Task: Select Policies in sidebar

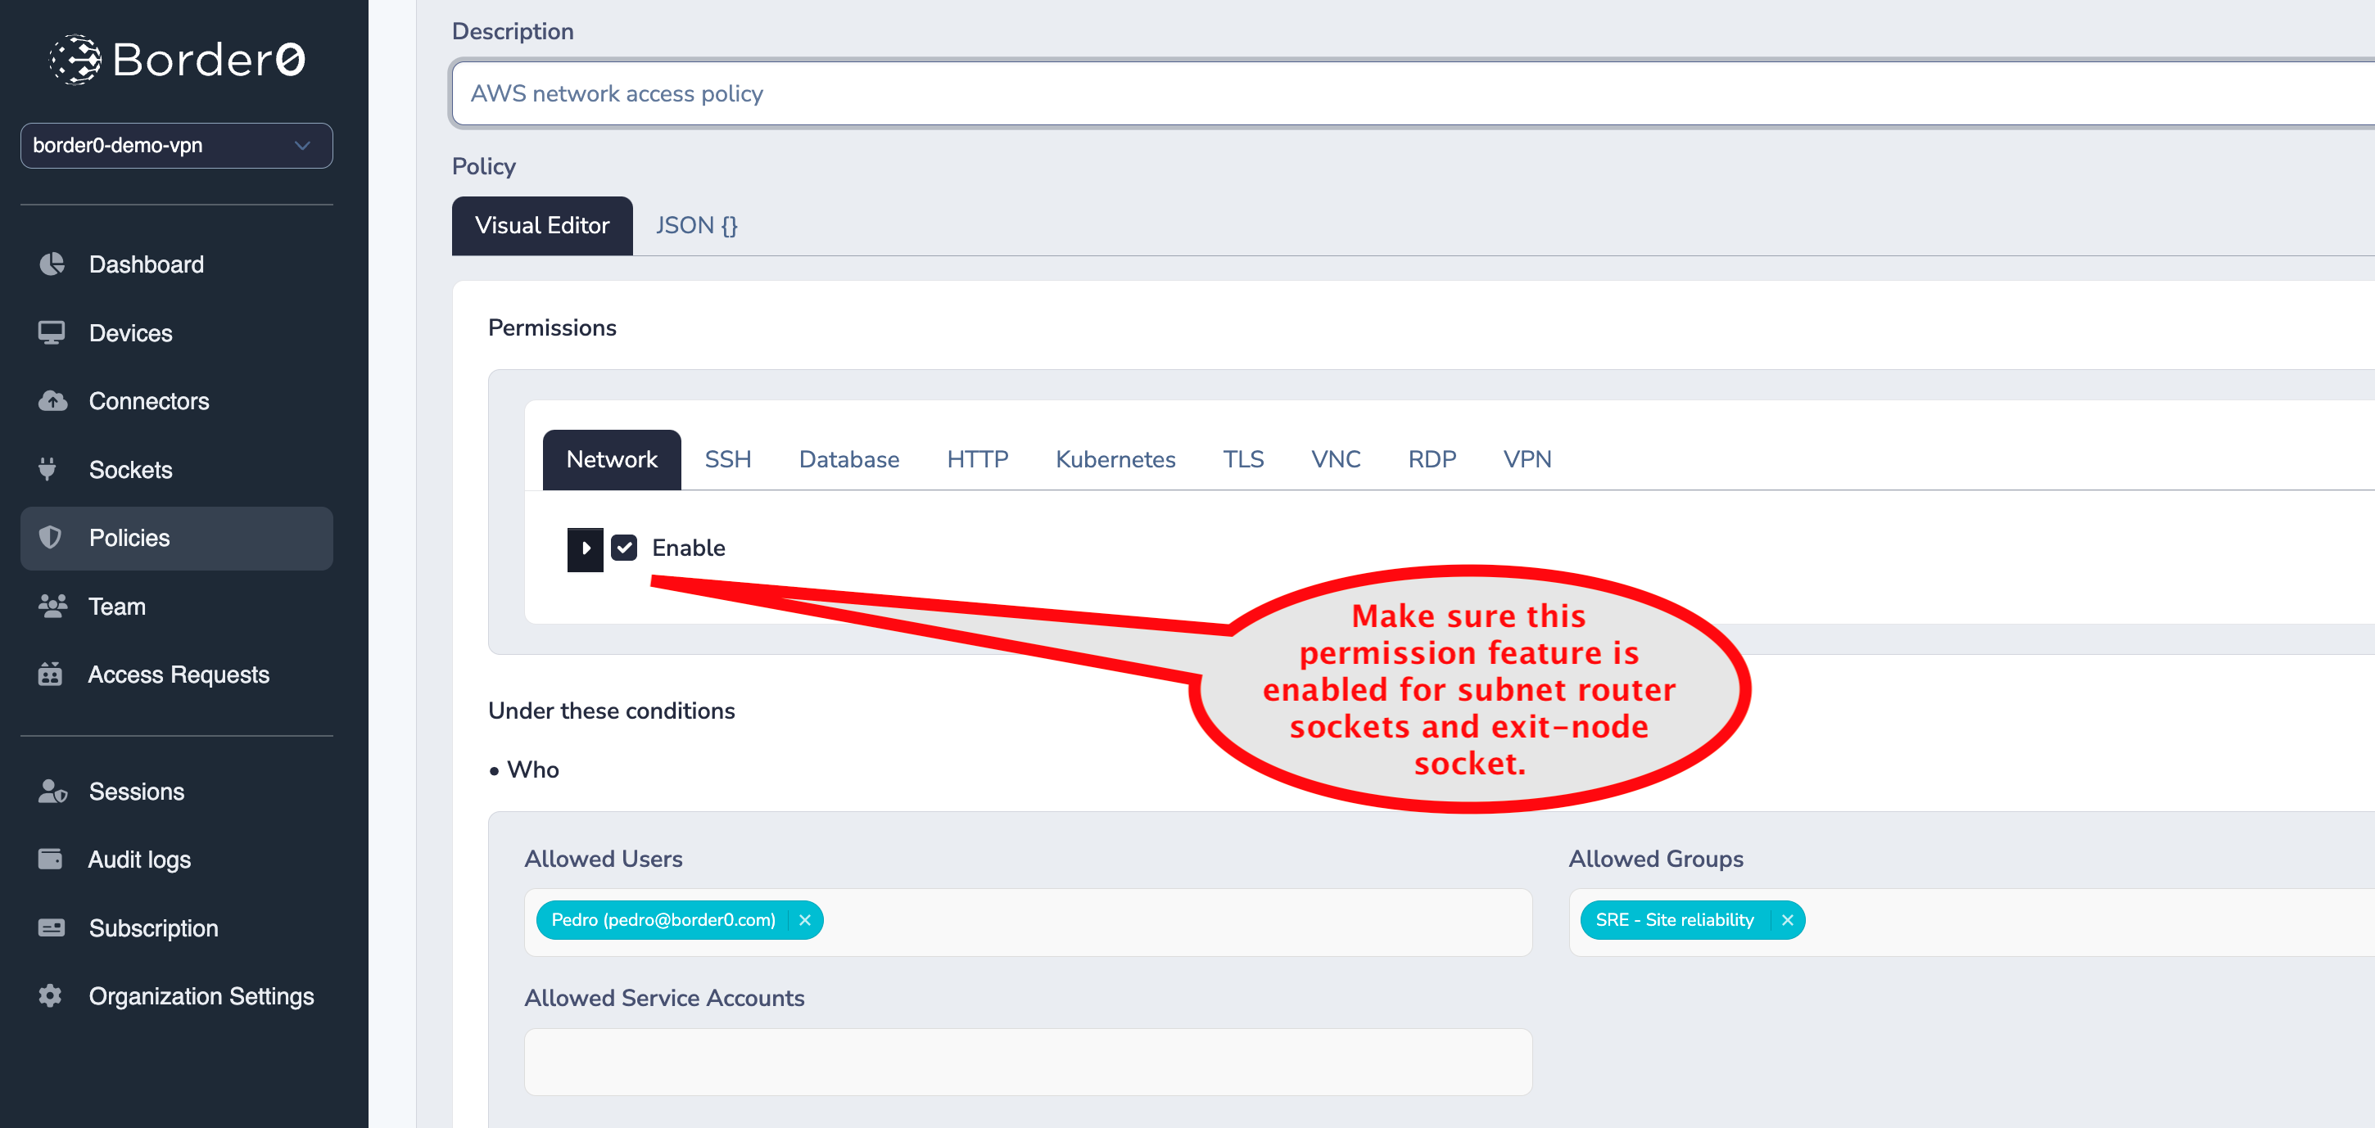Action: (176, 538)
